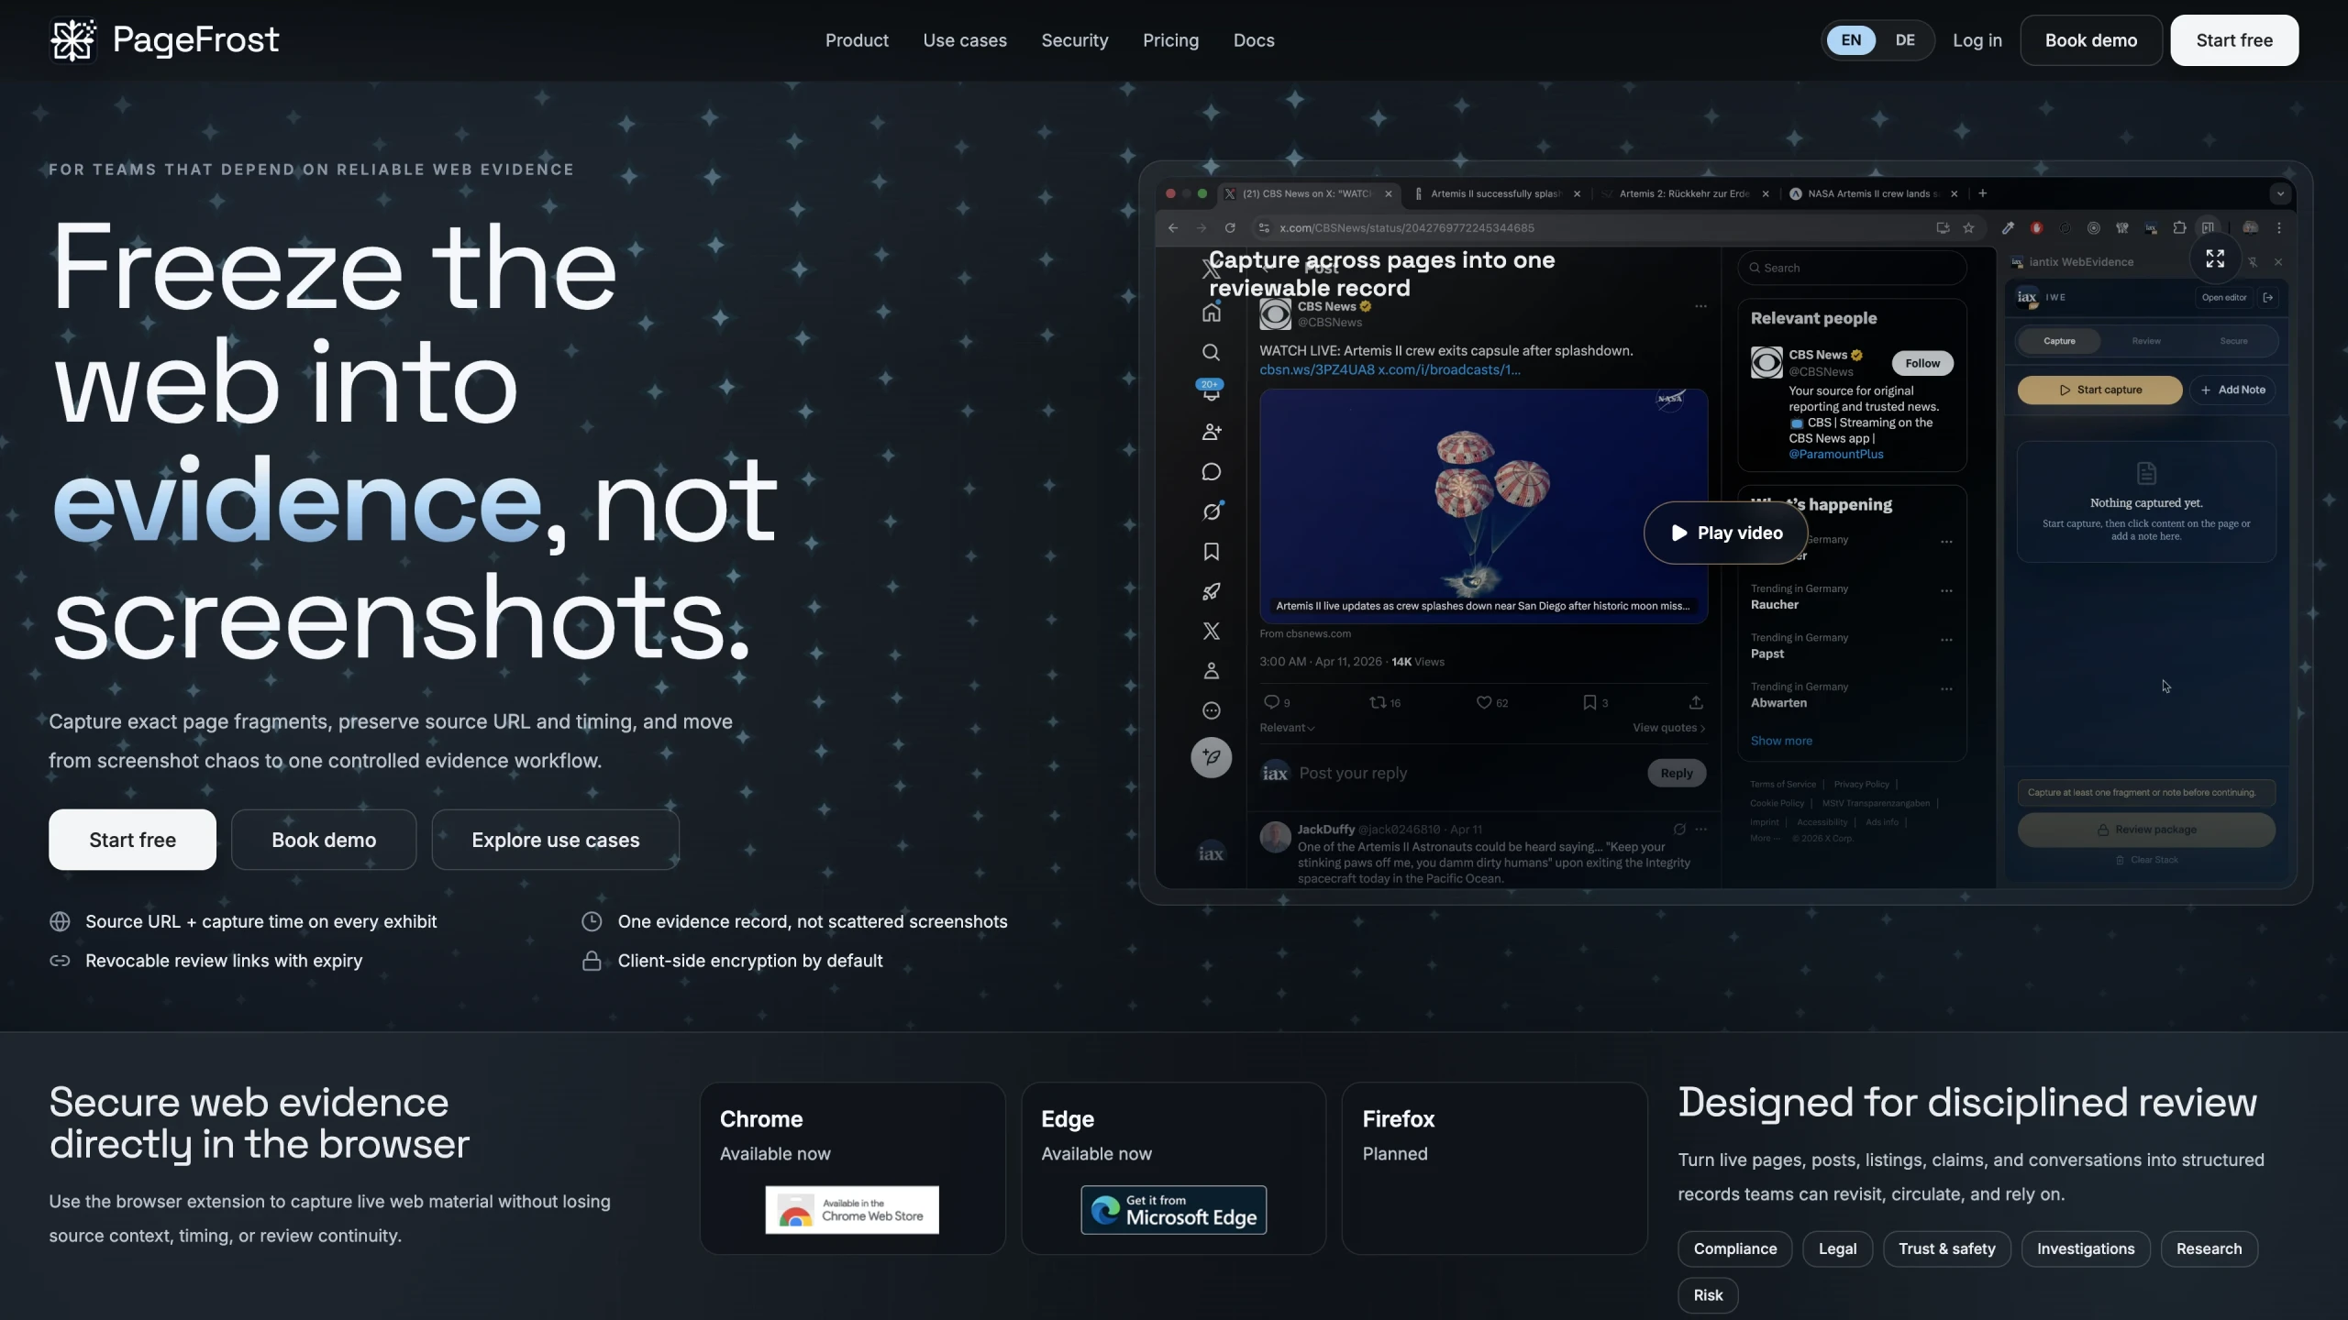The image size is (2348, 1320).
Task: Click the repost icon showing 16
Action: click(1384, 702)
